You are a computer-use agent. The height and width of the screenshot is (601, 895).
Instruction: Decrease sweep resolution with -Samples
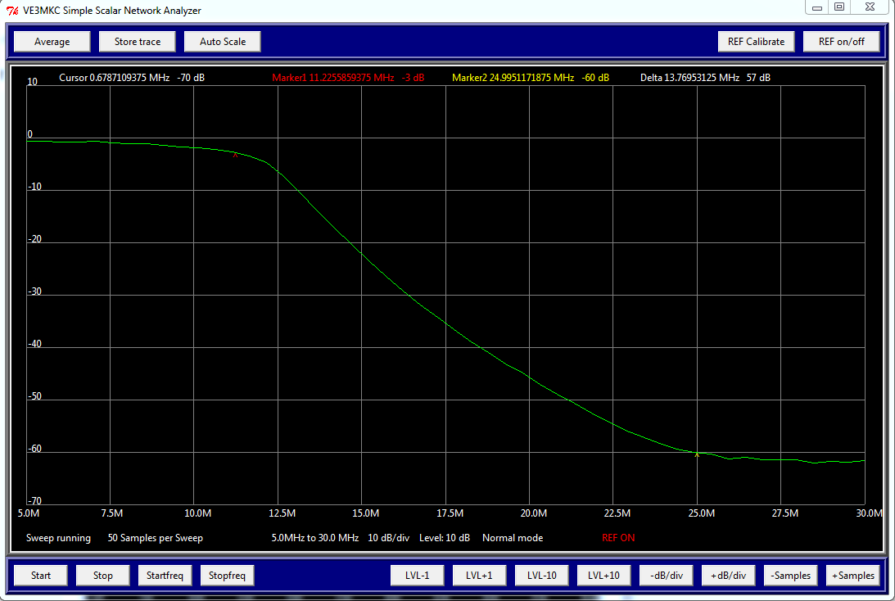790,575
